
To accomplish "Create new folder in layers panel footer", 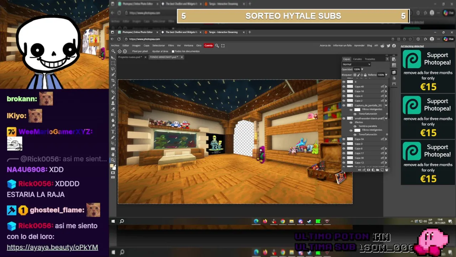I will pos(377,170).
